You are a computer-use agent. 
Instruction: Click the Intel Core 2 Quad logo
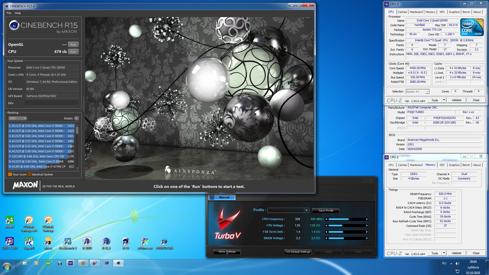[472, 27]
